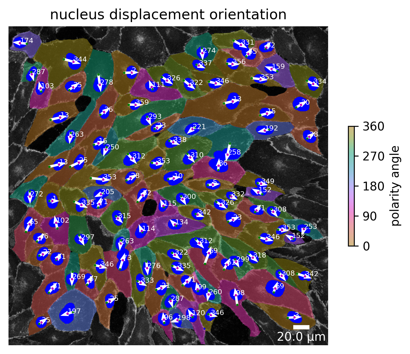Image resolution: width=410 pixels, height=354 pixels.
Task: Click the cell label 315
Action: click(x=124, y=216)
